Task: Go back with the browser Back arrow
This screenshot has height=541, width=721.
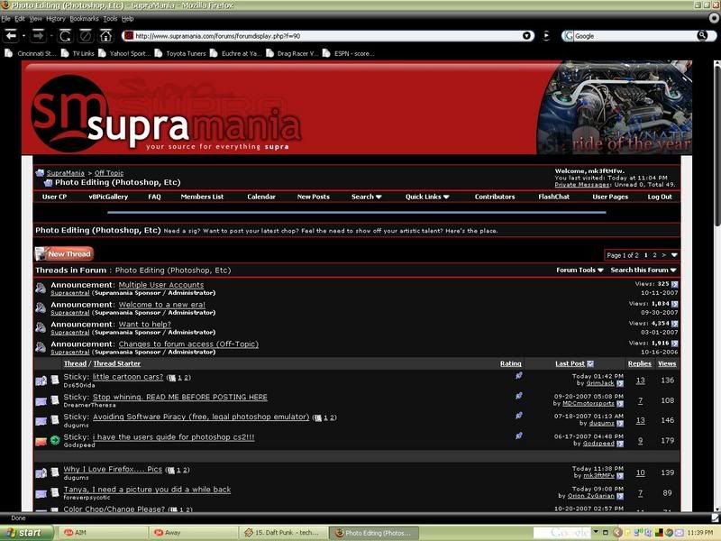Action: pyautogui.click(x=12, y=35)
